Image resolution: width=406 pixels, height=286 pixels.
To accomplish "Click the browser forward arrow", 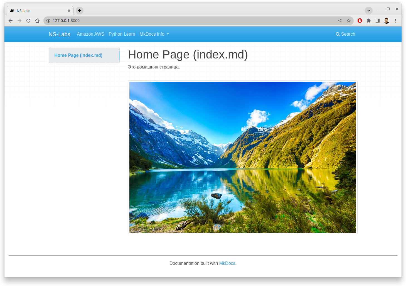I will coord(19,21).
